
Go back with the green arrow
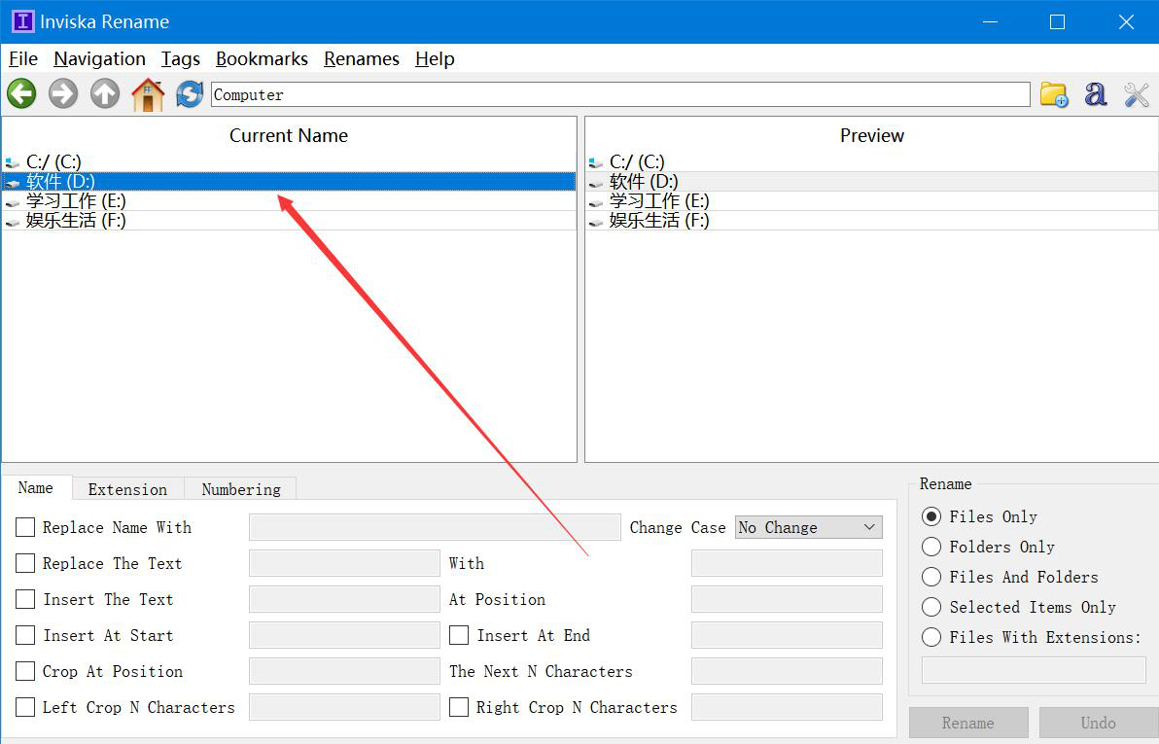tap(21, 94)
